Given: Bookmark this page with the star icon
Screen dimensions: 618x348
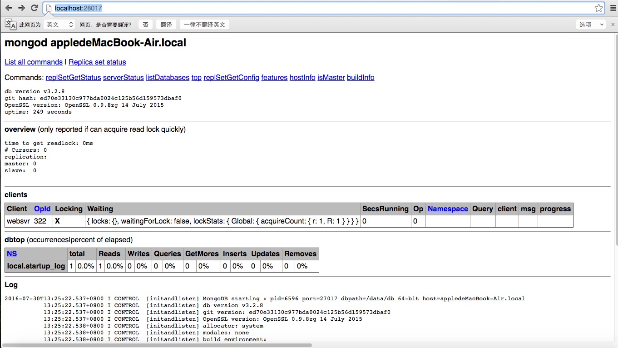Looking at the screenshot, I should coord(598,8).
